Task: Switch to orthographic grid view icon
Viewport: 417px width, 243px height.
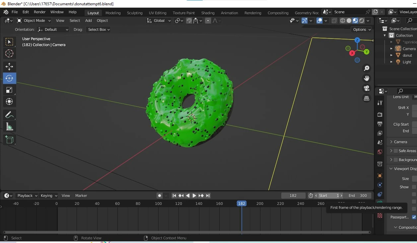Action: [367, 98]
